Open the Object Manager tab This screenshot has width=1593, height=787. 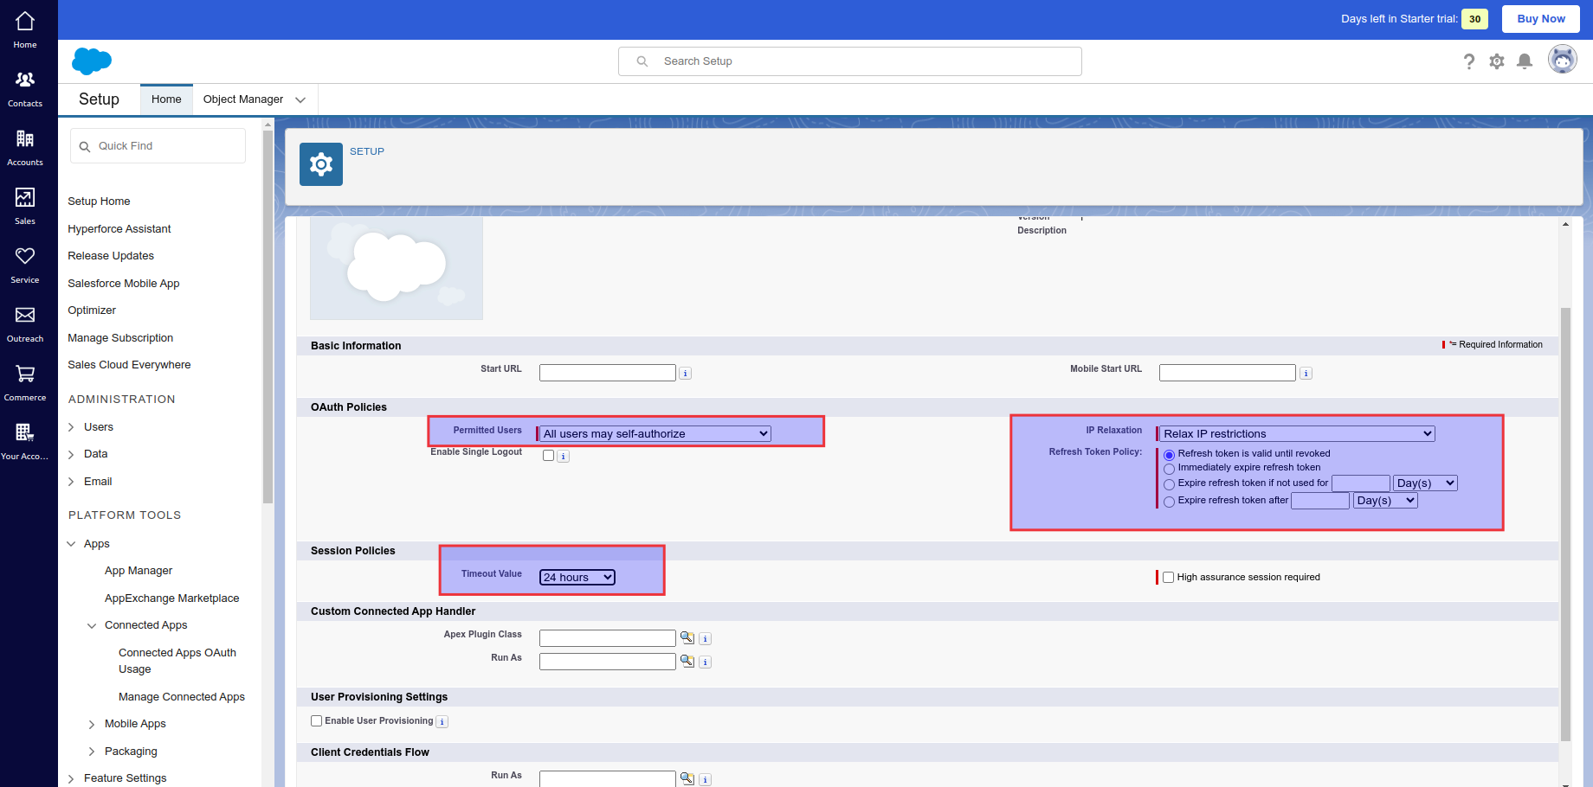pos(243,99)
